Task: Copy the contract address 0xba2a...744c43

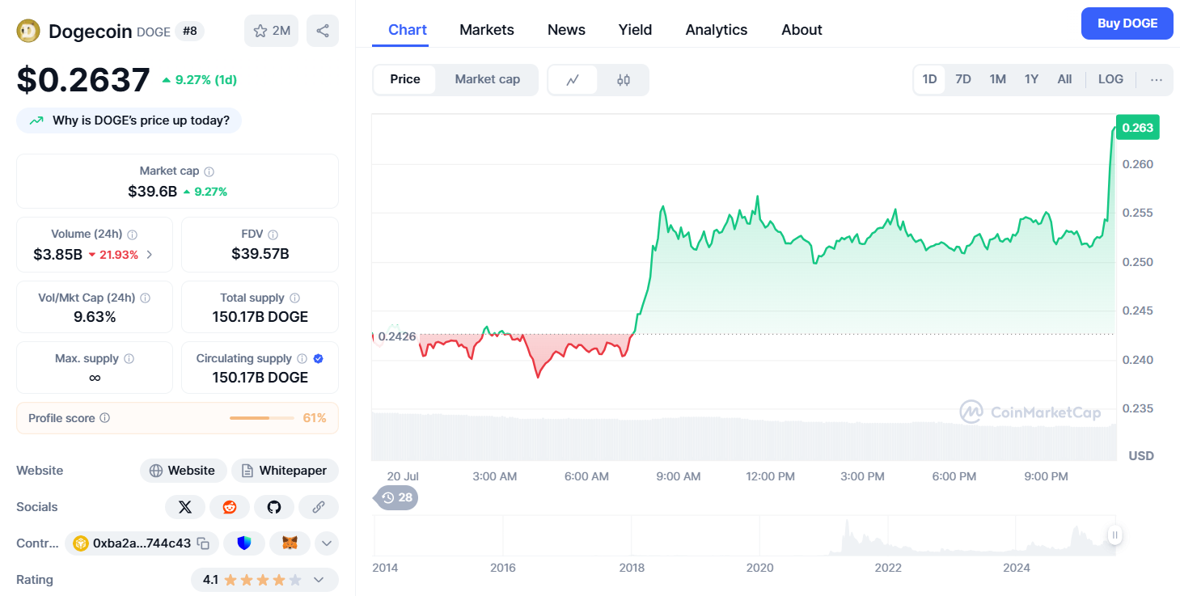Action: click(204, 543)
